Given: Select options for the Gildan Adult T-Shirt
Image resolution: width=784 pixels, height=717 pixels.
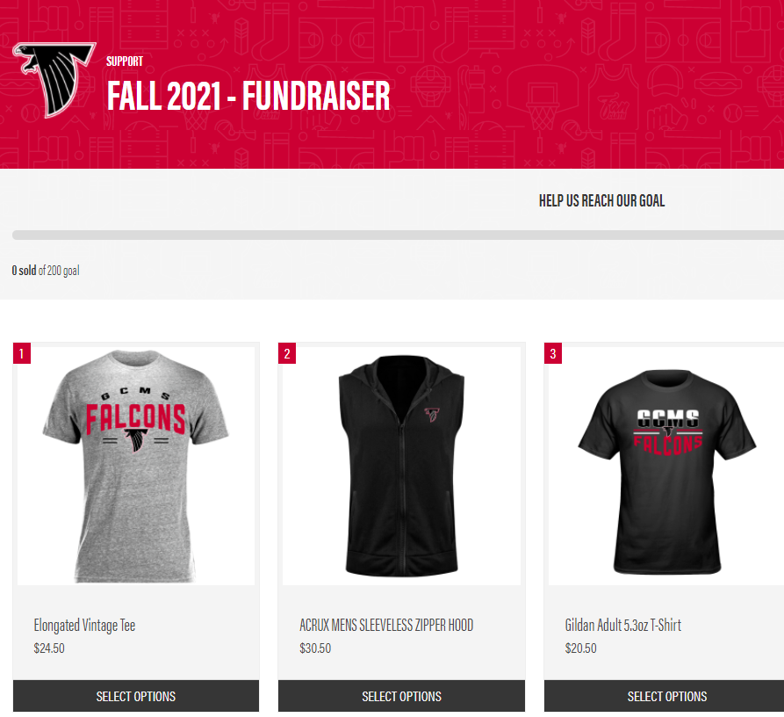Looking at the screenshot, I should coord(666,696).
